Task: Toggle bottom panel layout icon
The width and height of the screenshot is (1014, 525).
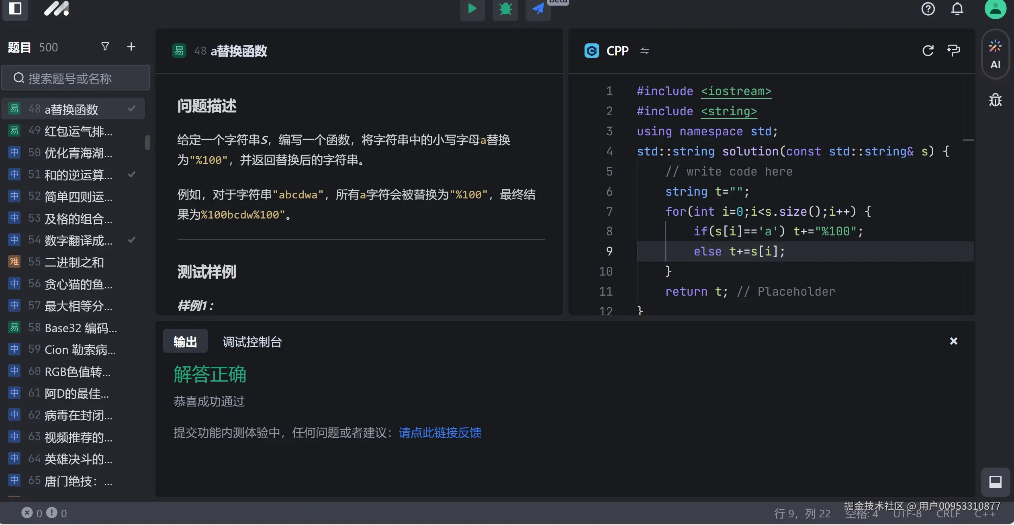Action: (x=995, y=482)
